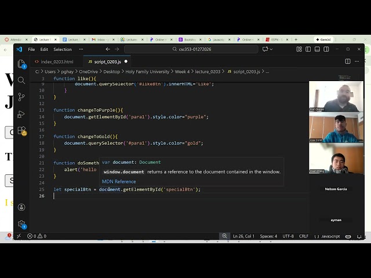Select Nelson Garcia participant tile
371x278 pixels.
tap(336, 189)
